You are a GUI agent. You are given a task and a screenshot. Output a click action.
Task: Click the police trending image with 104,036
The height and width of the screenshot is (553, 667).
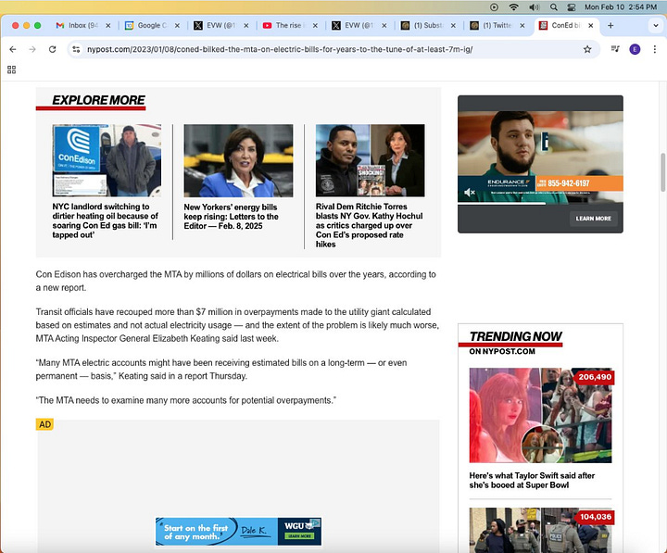pyautogui.click(x=540, y=530)
